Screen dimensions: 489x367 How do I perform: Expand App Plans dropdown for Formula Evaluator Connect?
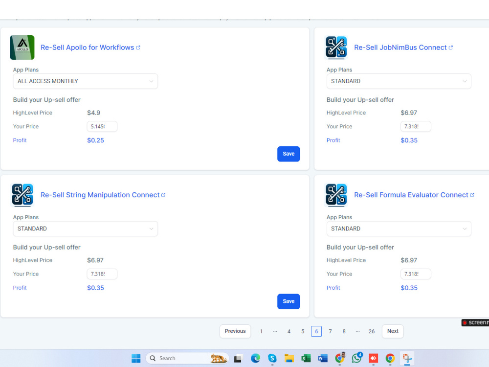[x=399, y=229]
